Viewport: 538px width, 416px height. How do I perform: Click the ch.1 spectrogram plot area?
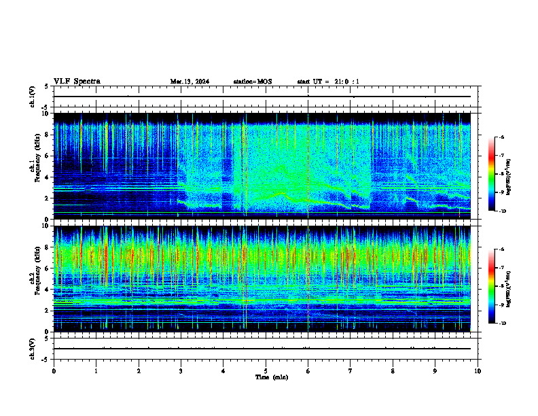262,166
